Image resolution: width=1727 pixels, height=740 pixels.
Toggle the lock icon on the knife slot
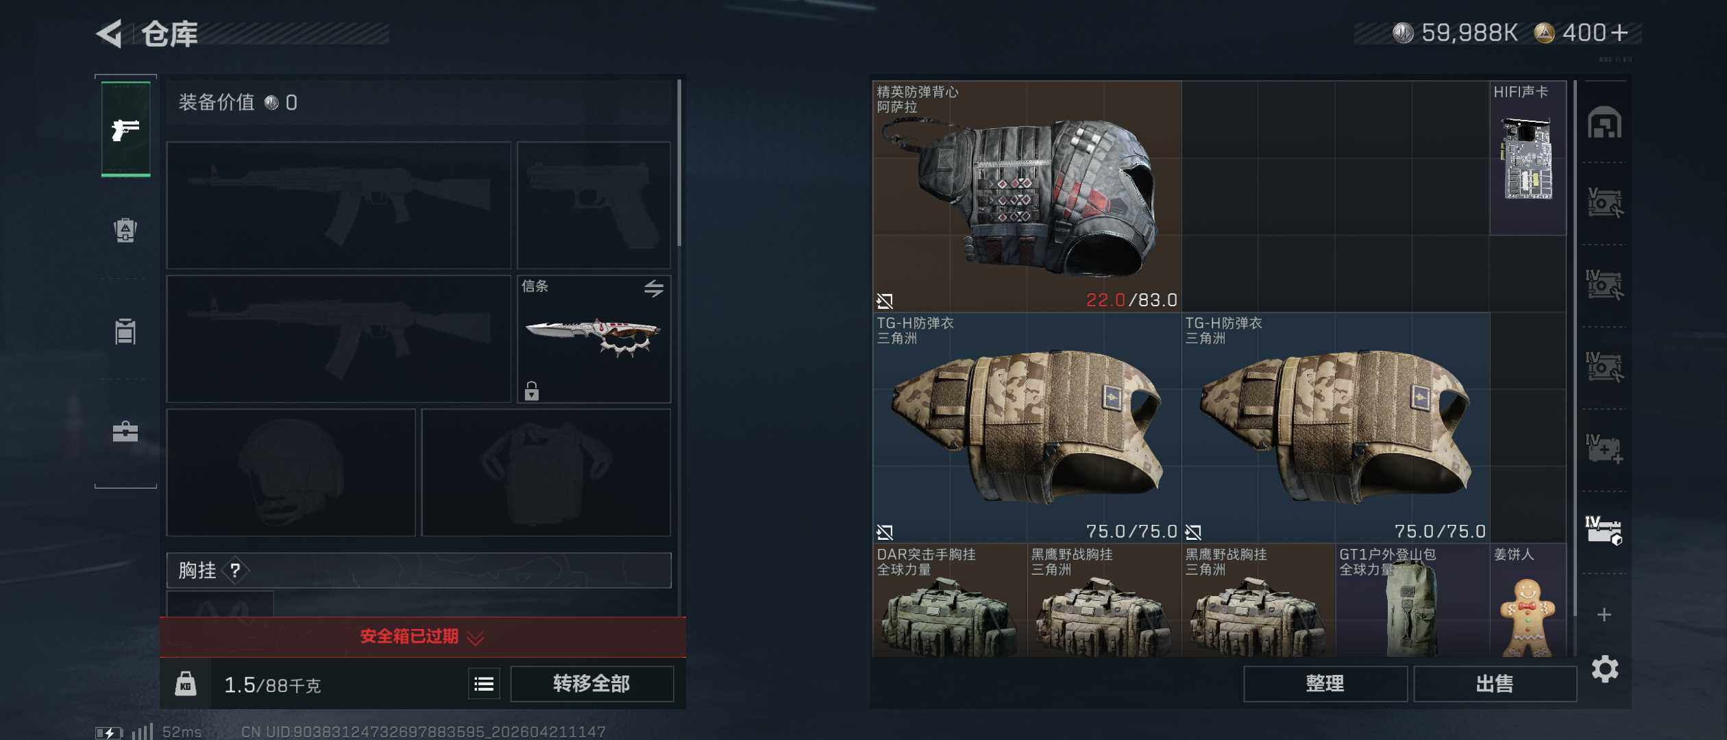pos(531,391)
